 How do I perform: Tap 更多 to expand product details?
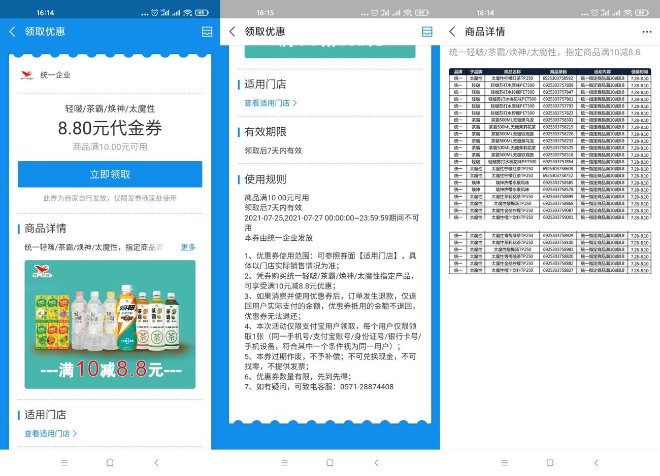[x=187, y=247]
